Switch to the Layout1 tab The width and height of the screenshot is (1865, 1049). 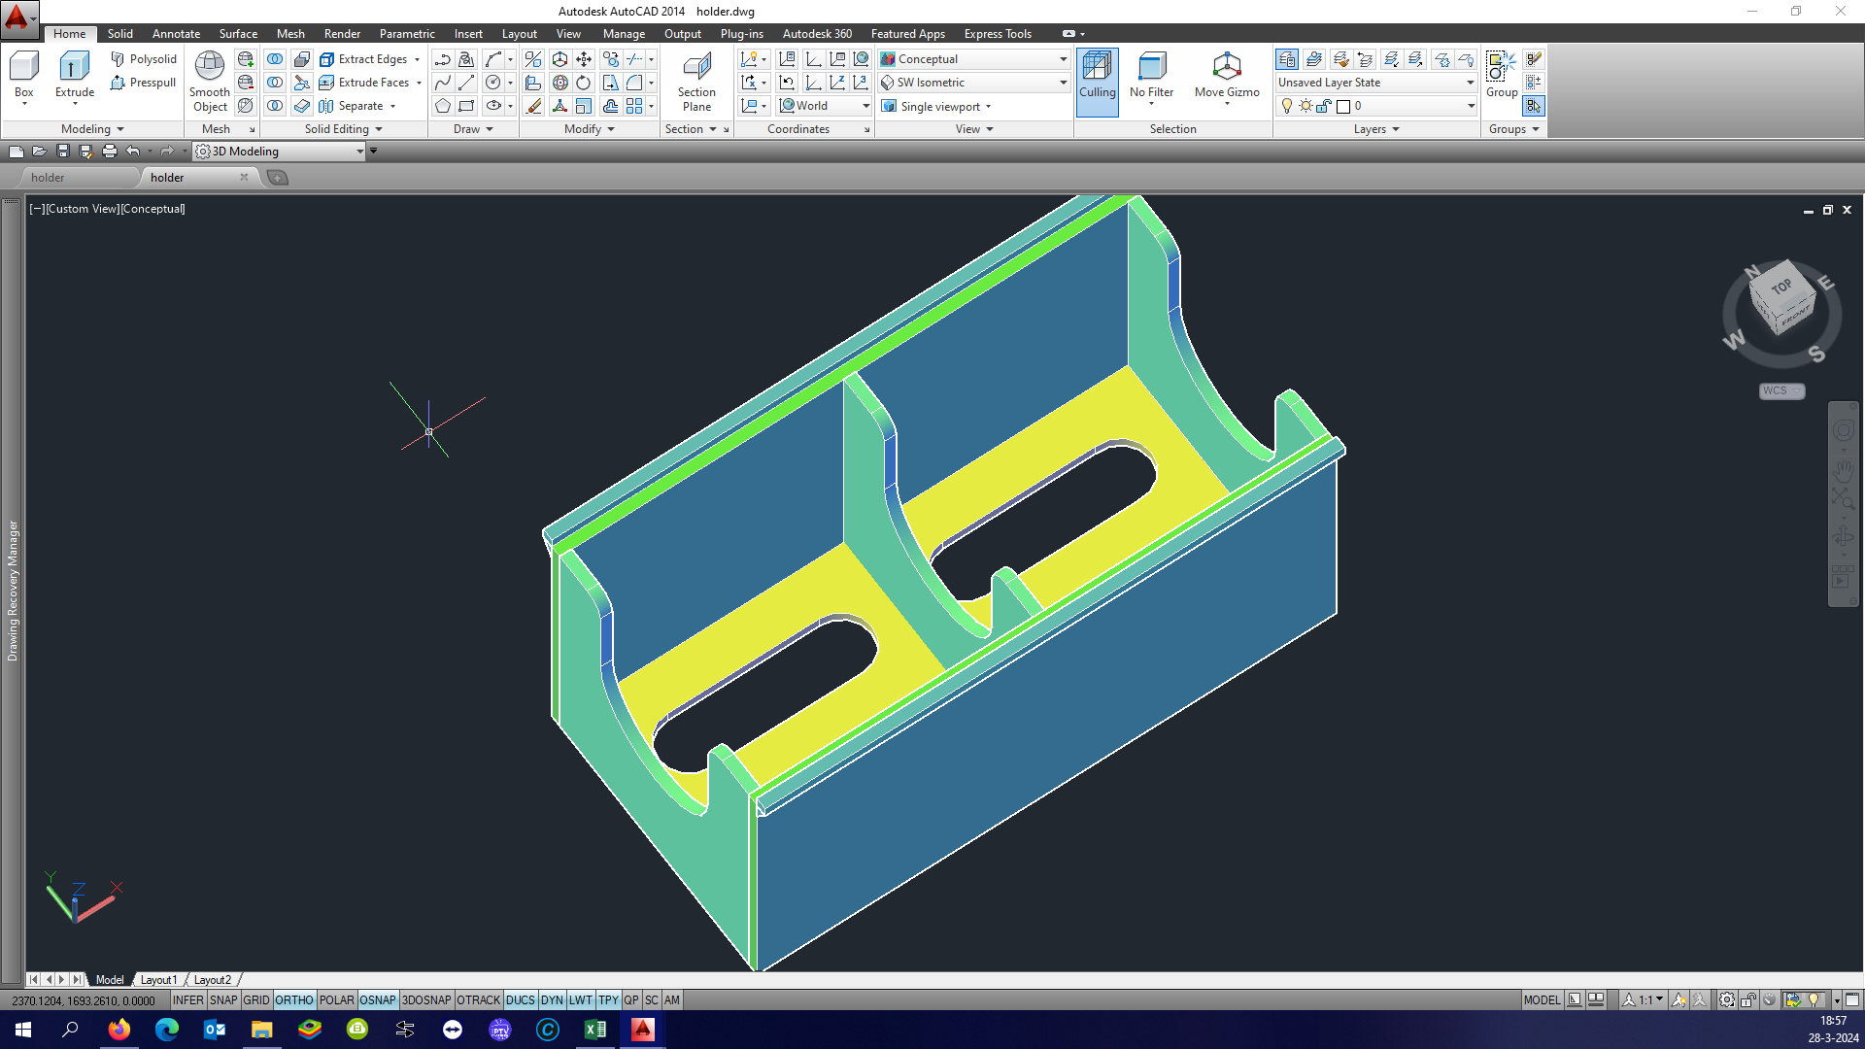[x=158, y=980]
